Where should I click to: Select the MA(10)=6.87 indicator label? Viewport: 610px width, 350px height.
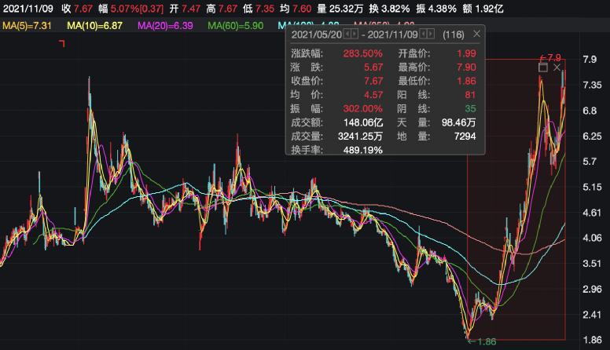coord(97,26)
